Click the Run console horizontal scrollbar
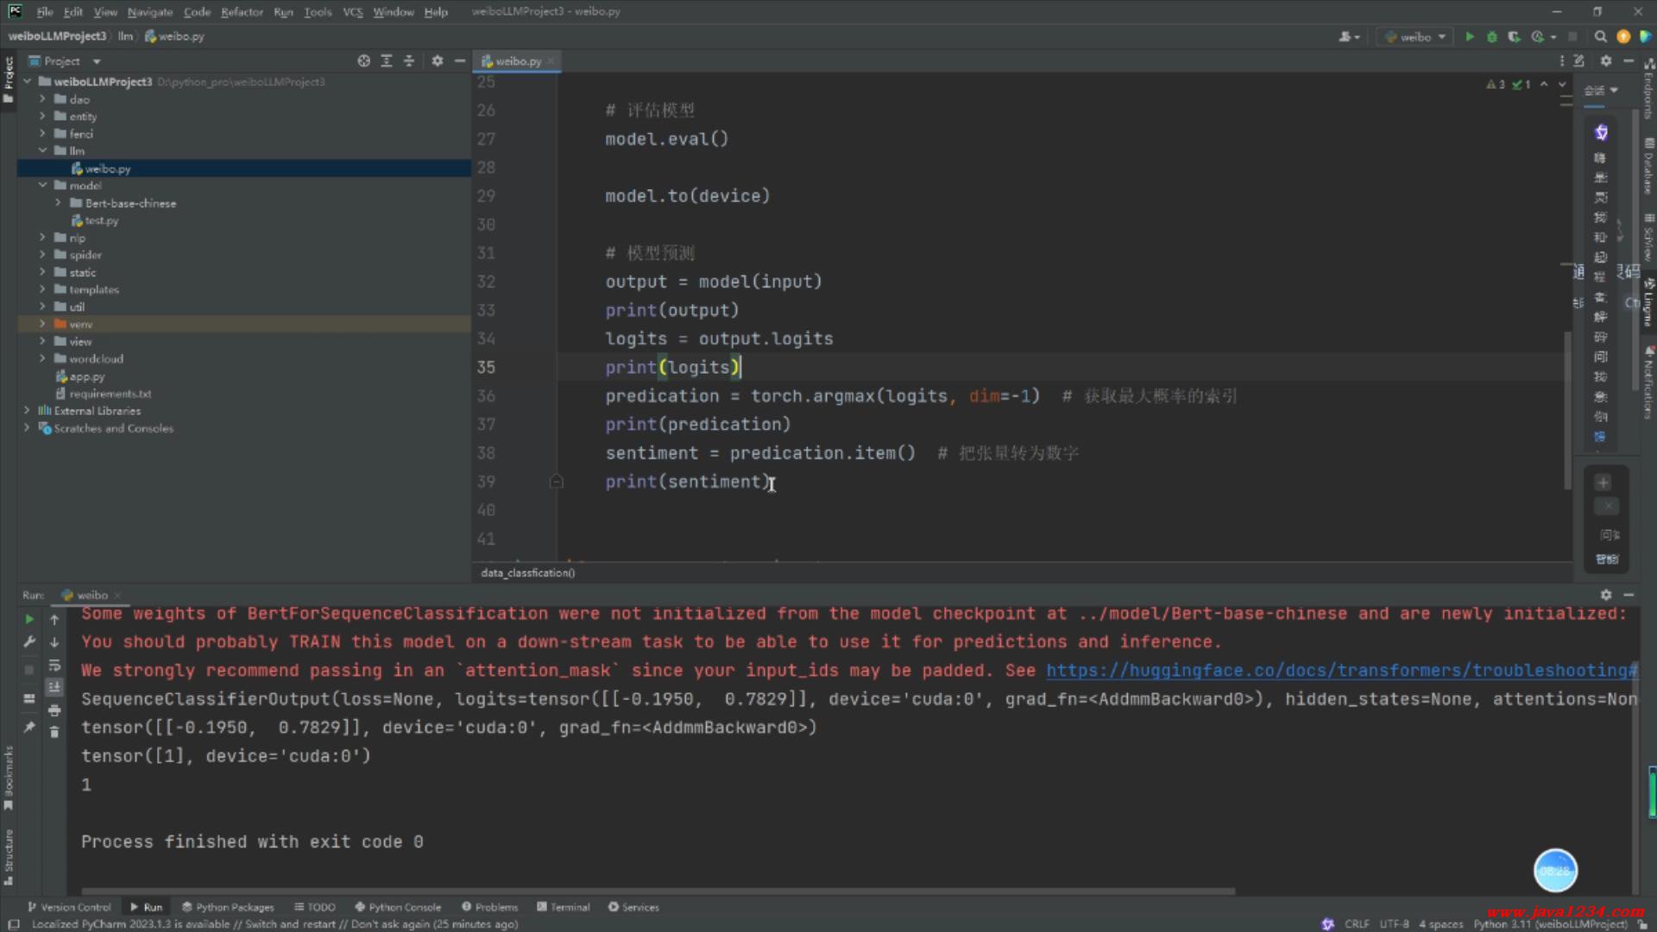Screen dimensions: 1657x932 (x=656, y=891)
